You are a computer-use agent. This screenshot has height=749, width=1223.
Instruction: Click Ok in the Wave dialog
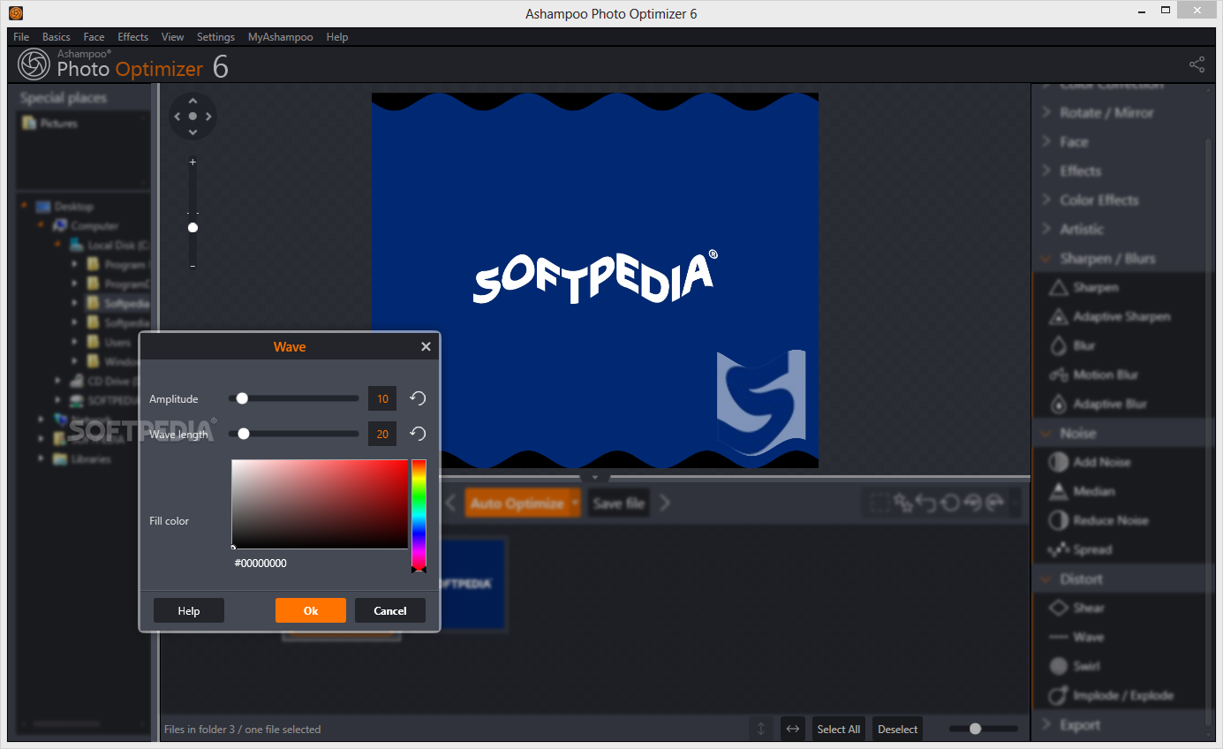click(311, 610)
